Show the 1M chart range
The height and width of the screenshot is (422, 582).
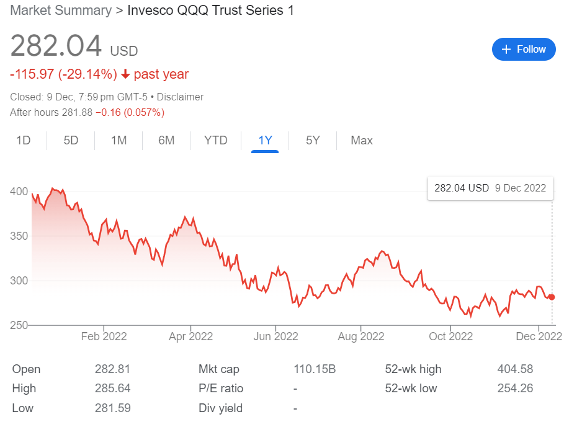[119, 141]
